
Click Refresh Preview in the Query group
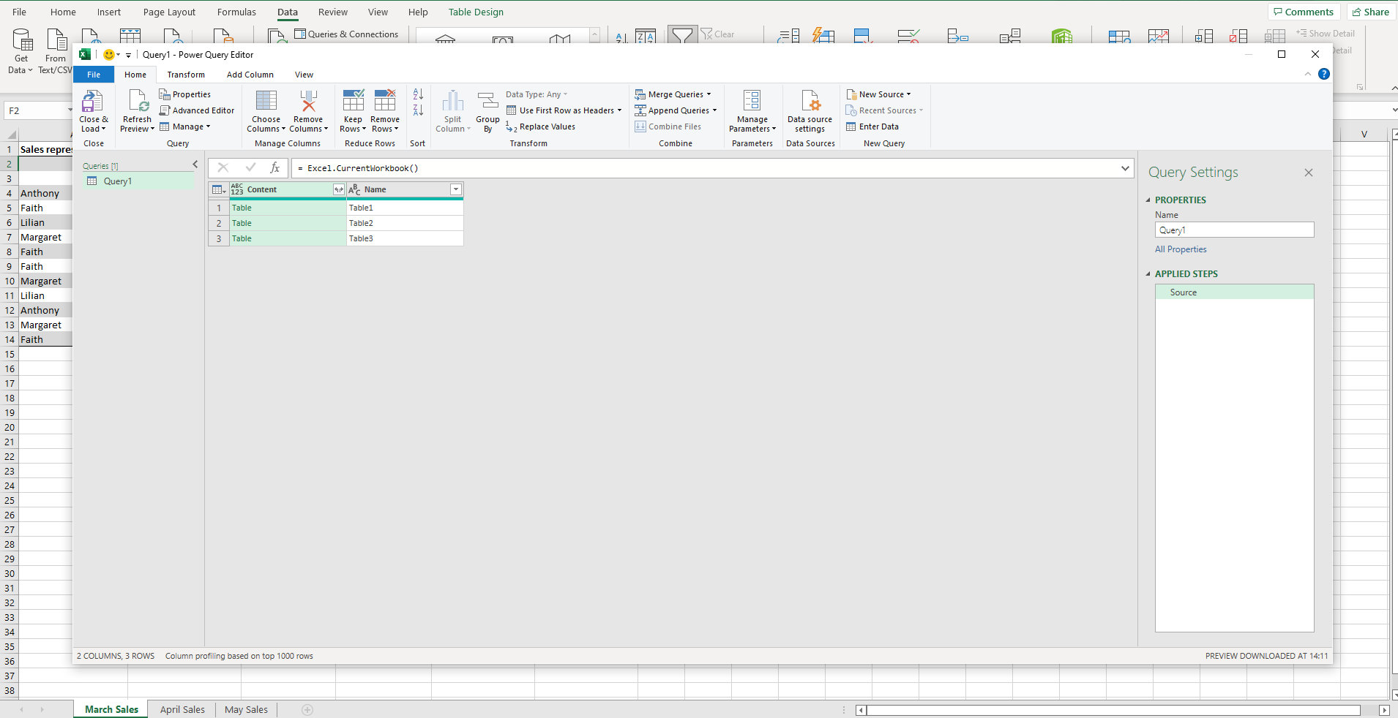[x=136, y=110]
